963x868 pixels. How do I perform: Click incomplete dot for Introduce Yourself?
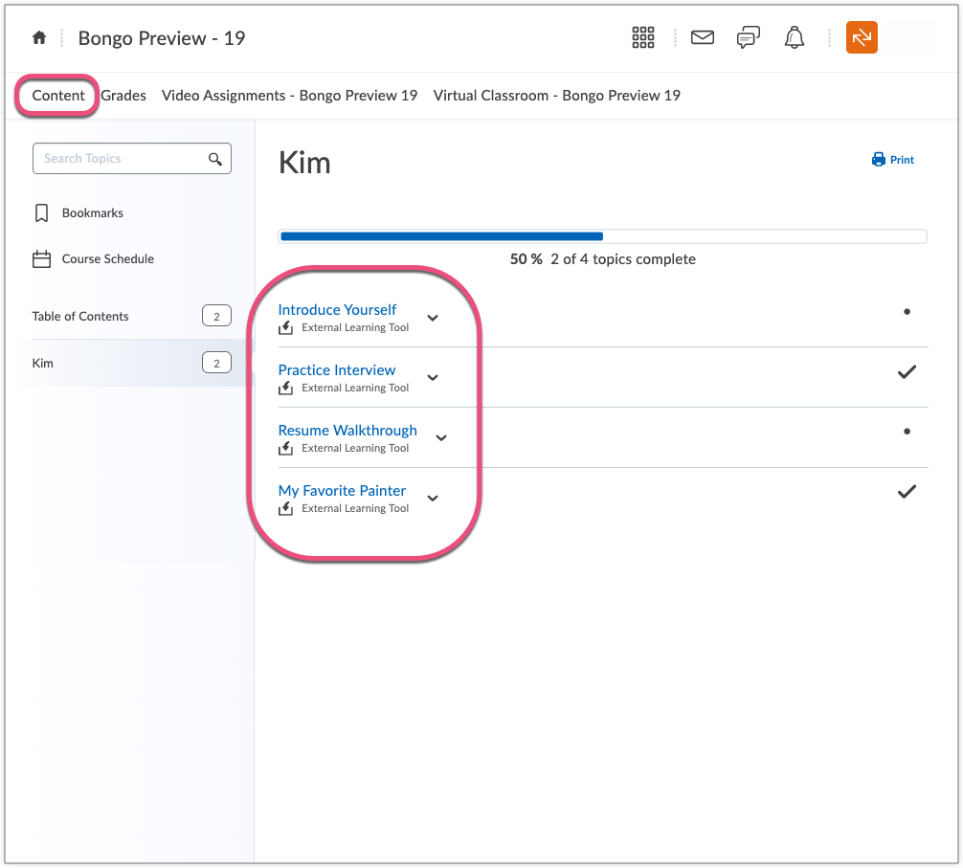coord(907,312)
